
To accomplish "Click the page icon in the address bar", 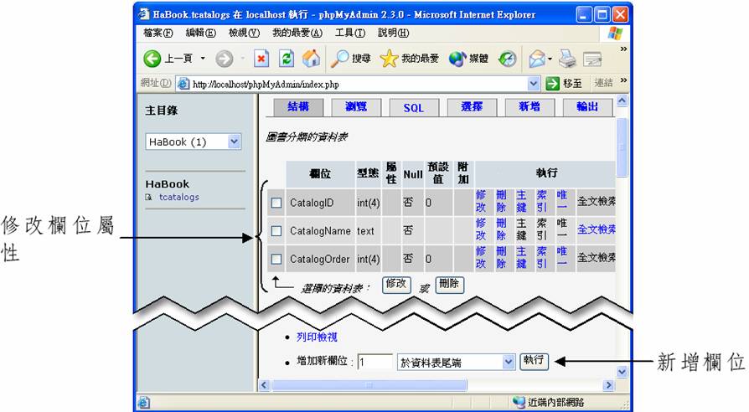I will click(x=183, y=84).
